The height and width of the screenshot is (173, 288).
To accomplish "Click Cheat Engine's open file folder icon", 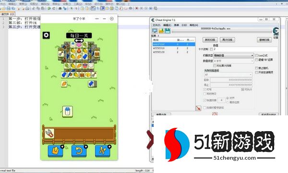I will pyautogui.click(x=161, y=31).
